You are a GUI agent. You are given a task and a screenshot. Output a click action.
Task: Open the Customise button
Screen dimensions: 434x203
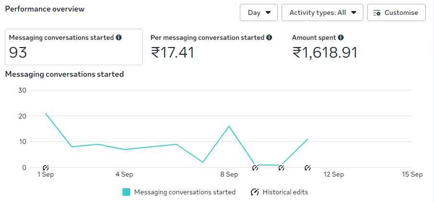(x=396, y=12)
